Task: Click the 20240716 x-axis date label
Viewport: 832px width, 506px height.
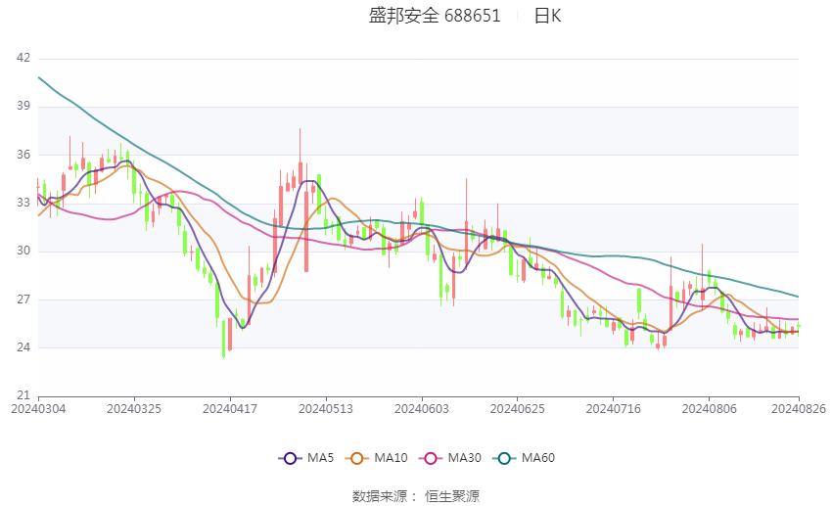Action: tap(614, 409)
